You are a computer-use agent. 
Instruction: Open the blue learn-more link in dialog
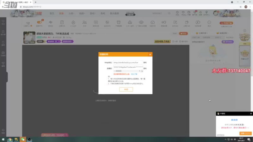134,74
